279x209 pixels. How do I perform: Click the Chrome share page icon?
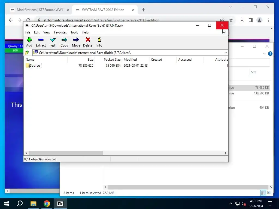click(222, 20)
